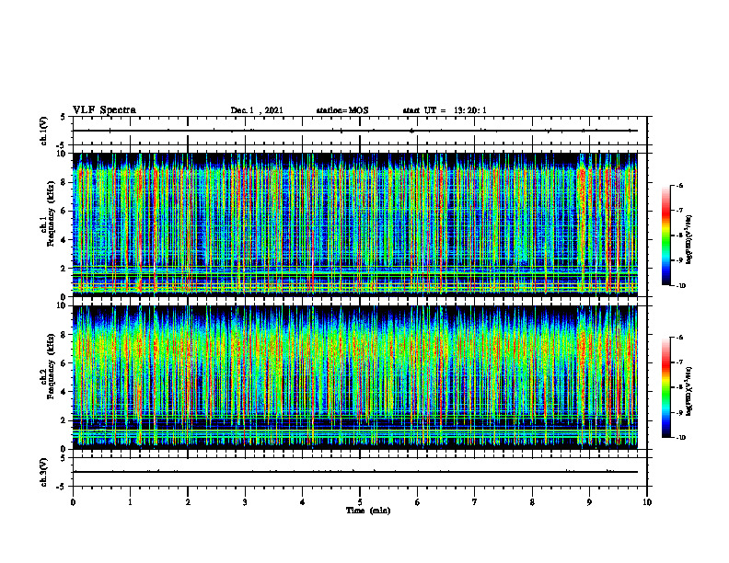The width and height of the screenshot is (729, 563).
Task: Click time axis tick label "5"
Action: pos(360,502)
